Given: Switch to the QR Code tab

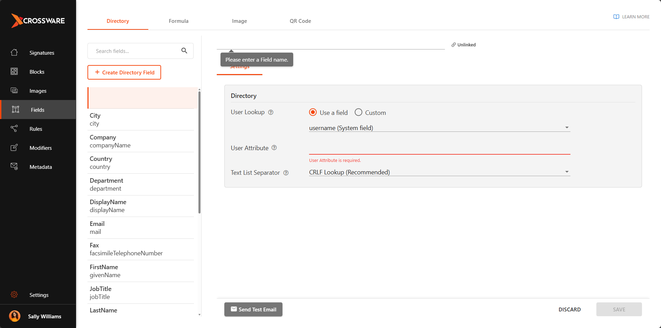Looking at the screenshot, I should pos(300,21).
